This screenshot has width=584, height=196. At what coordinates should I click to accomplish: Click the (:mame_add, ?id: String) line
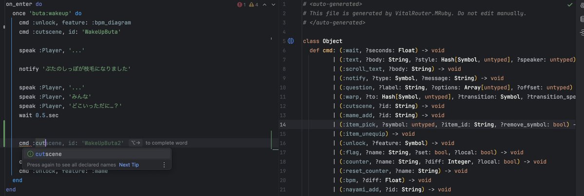[x=389, y=115]
